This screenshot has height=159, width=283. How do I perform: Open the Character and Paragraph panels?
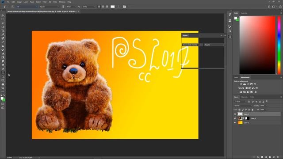point(125,7)
